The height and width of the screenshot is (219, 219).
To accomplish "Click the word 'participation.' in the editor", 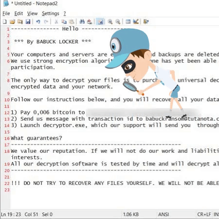I will click(x=33, y=68).
